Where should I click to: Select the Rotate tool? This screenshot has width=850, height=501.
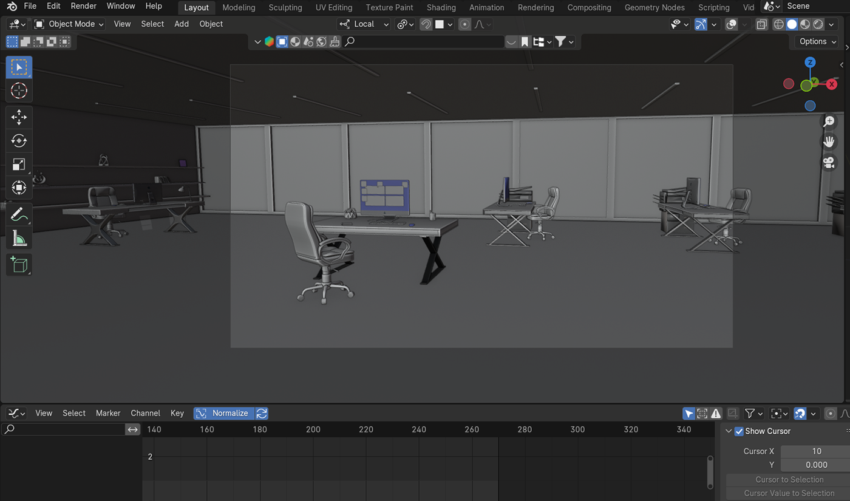click(19, 141)
